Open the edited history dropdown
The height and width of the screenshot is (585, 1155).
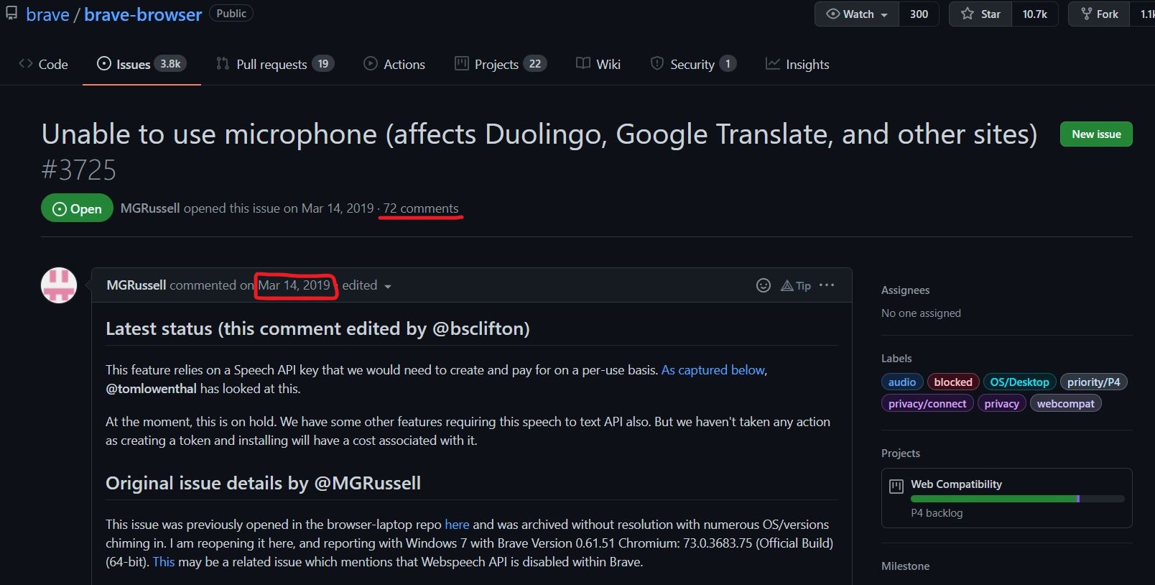[x=366, y=285]
